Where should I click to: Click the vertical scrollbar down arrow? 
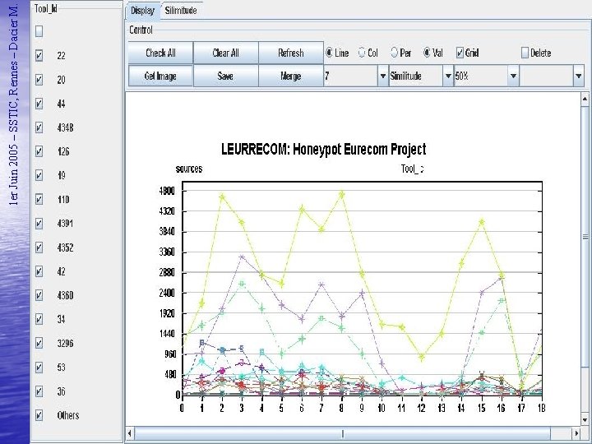[585, 420]
